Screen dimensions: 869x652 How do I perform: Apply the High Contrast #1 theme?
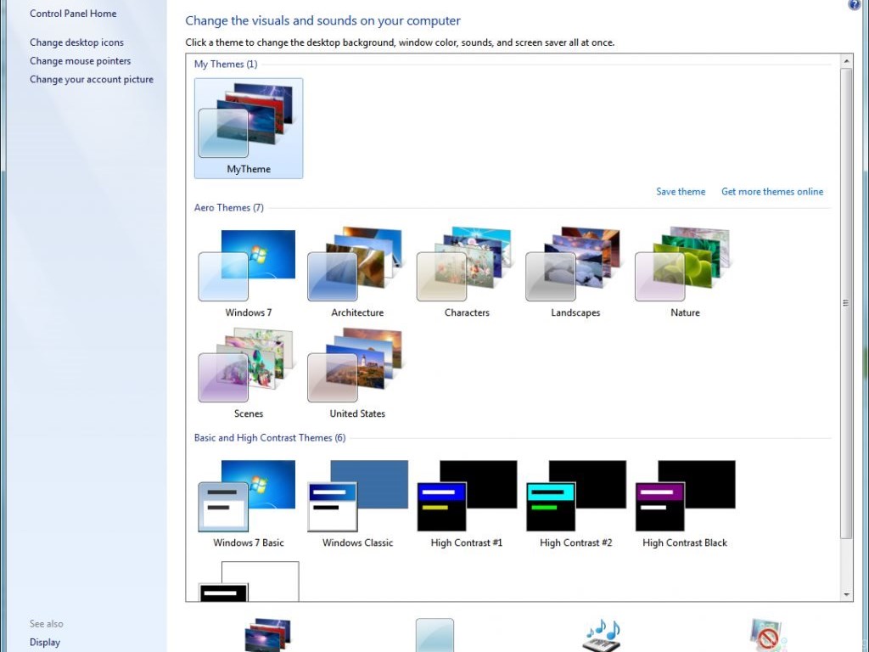[467, 503]
